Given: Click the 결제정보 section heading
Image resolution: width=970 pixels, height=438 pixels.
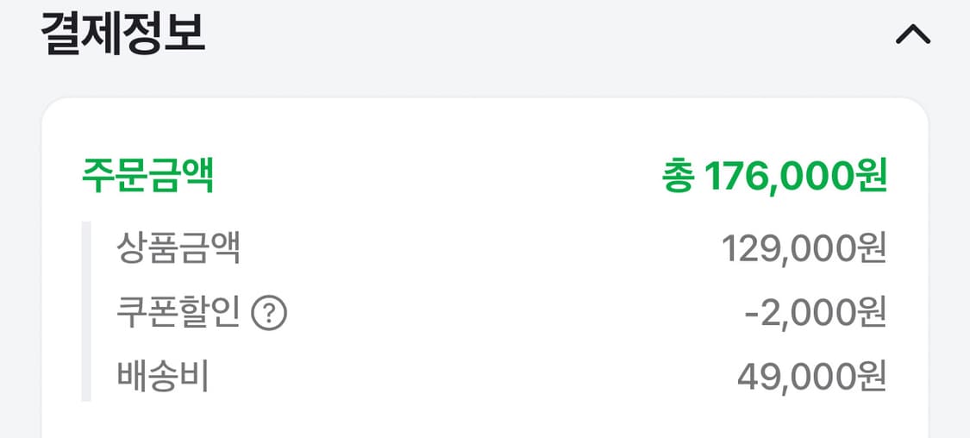Looking at the screenshot, I should coord(122,34).
